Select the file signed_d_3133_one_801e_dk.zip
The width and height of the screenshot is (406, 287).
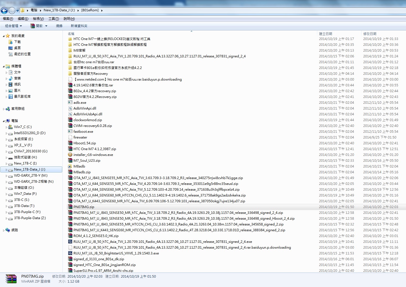coord(99,259)
